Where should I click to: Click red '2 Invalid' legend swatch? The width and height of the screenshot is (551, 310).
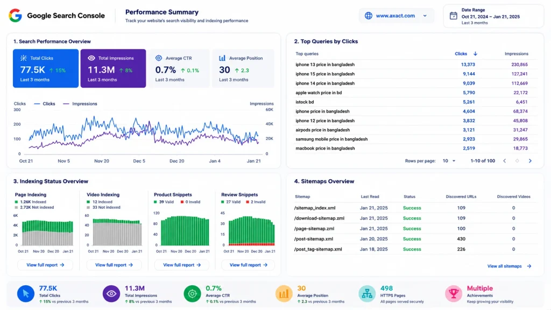pyautogui.click(x=248, y=202)
